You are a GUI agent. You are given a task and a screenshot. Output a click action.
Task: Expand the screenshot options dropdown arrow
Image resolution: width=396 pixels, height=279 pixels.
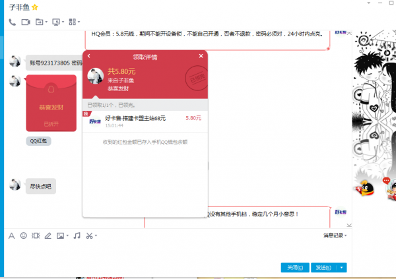(x=96, y=236)
